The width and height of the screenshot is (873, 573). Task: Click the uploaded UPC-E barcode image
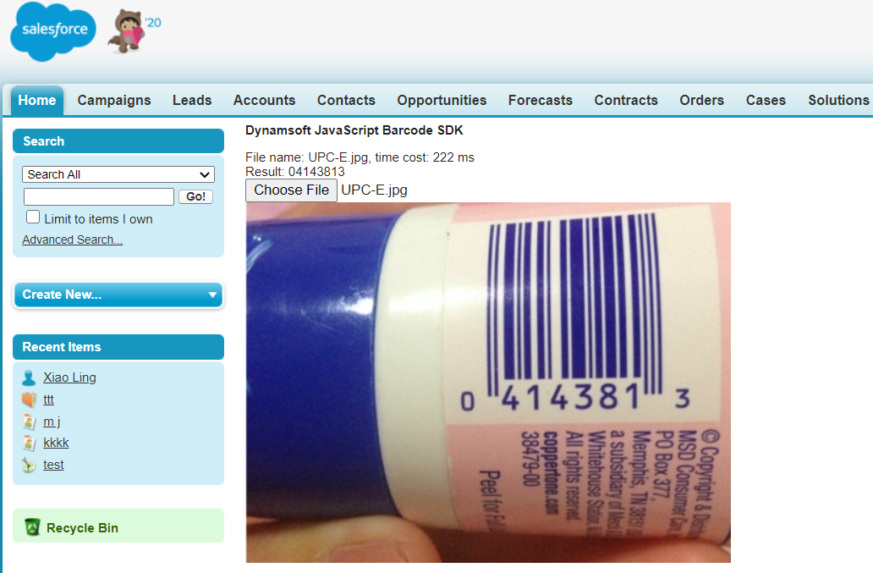pyautogui.click(x=488, y=383)
